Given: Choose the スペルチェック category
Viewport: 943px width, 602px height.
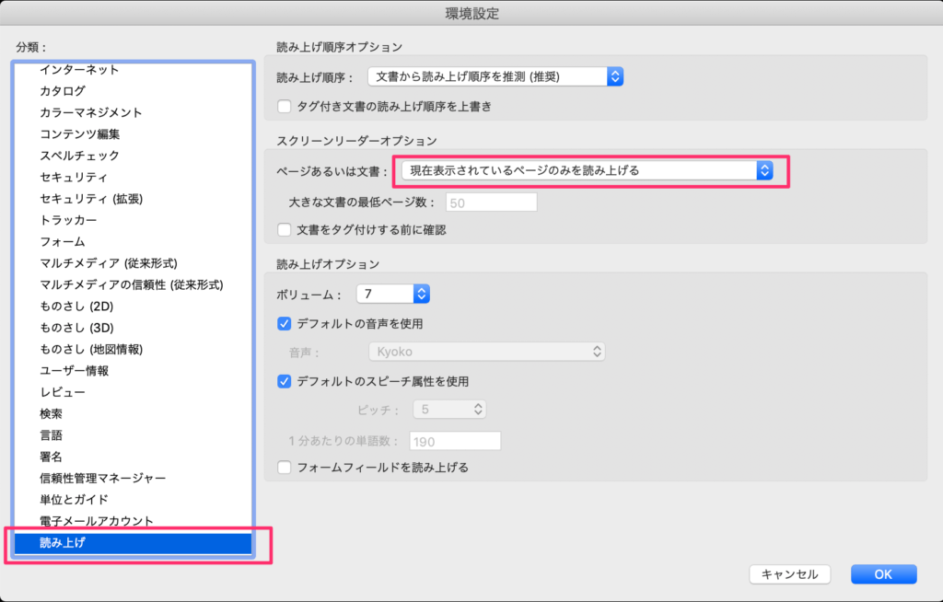Looking at the screenshot, I should pyautogui.click(x=79, y=156).
